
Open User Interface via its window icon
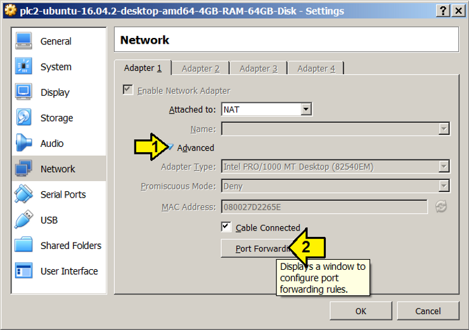tap(23, 270)
